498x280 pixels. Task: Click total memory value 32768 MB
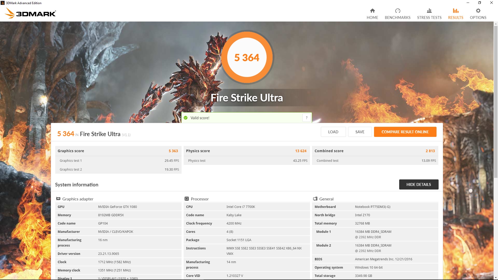362,223
